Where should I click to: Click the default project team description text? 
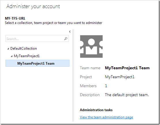pos(127,95)
